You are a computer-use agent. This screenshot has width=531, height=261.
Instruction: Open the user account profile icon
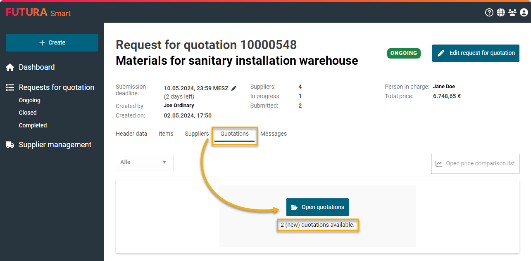524,12
